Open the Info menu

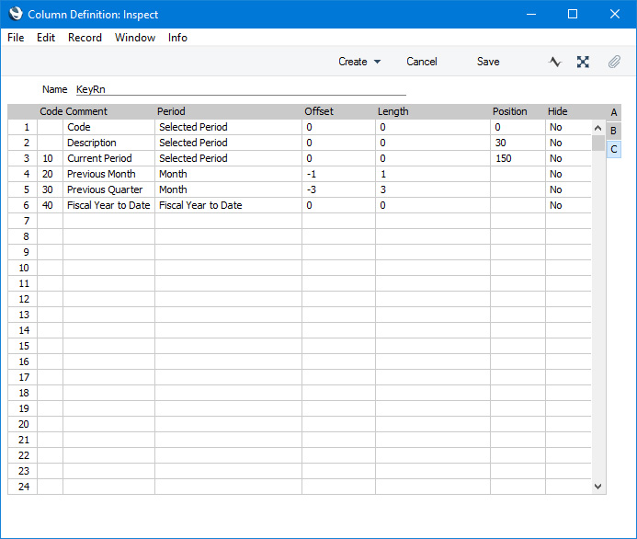tap(177, 38)
